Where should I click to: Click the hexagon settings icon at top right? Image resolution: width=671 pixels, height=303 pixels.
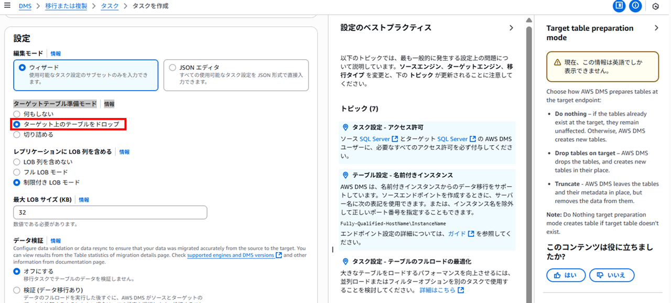pos(655,6)
